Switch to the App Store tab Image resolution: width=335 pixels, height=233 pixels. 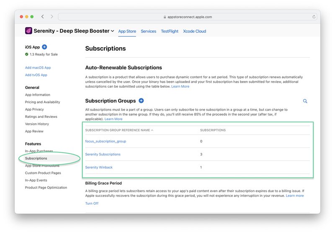(127, 31)
